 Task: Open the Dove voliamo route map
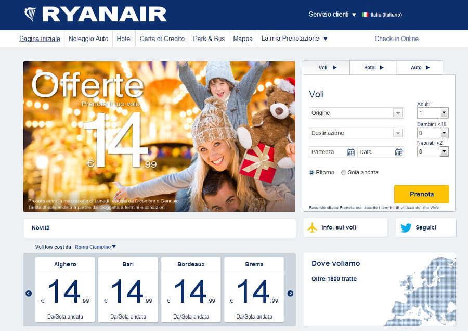(x=380, y=289)
